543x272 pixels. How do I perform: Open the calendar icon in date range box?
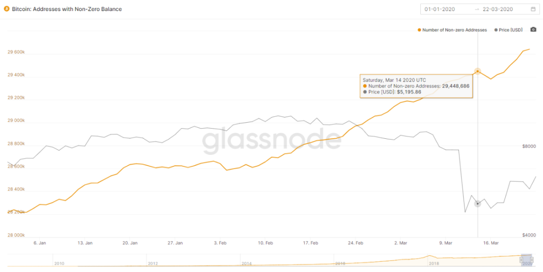point(533,9)
